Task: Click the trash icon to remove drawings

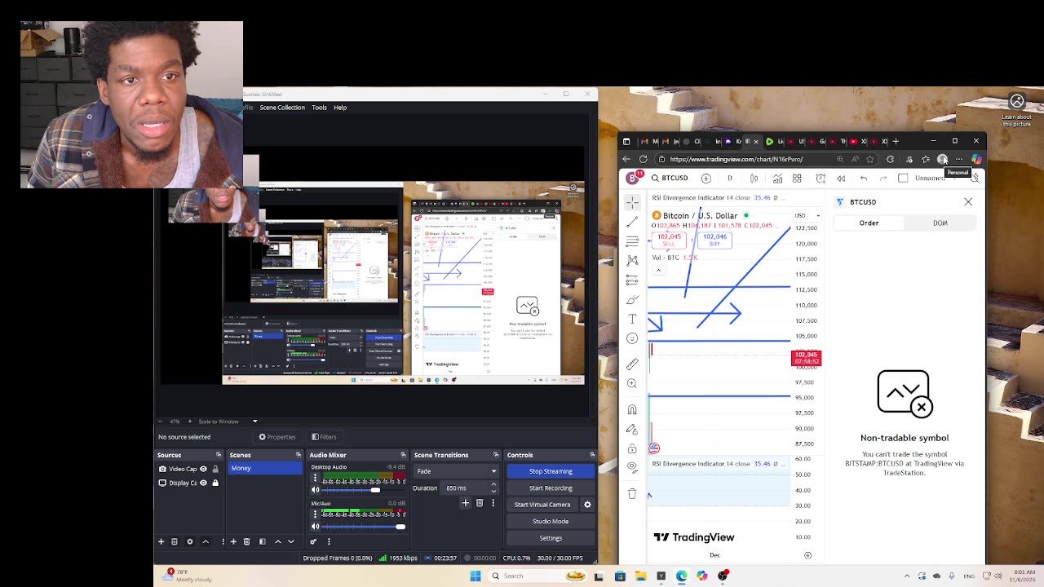Action: coord(632,493)
